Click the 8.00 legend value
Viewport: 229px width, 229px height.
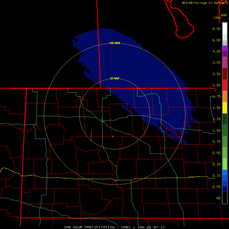click(x=217, y=28)
